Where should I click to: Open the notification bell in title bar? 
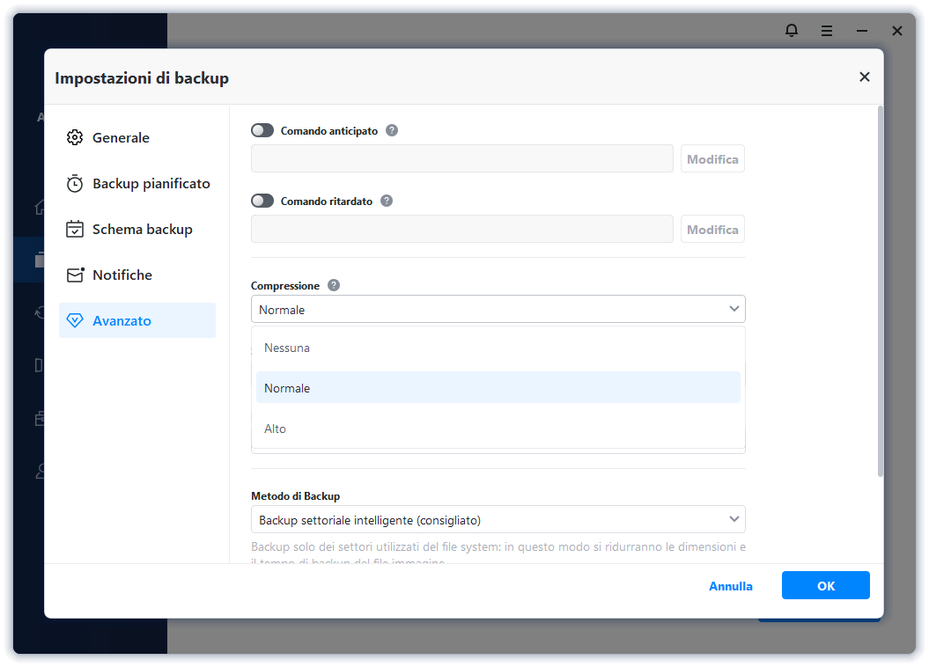click(792, 31)
